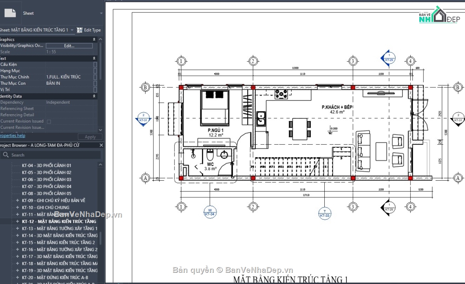Click the sheet title MẶT BẰNG KIẾN TRÚC TẦNG 1

[x=290, y=279]
